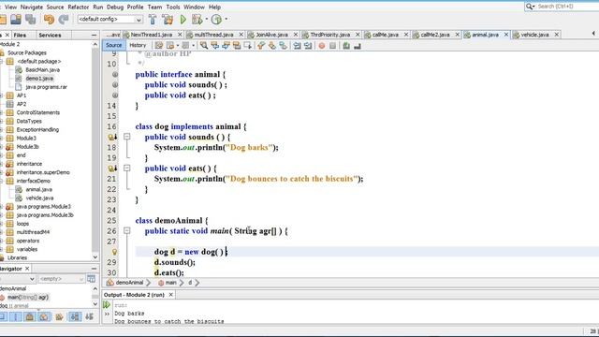Click the Debug Project toolbar icon
This screenshot has height=337, width=599.
197,19
